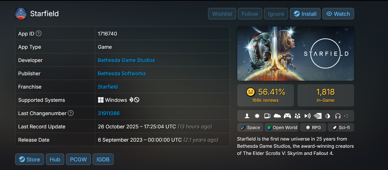
Task: Open the RPG tag
Action: click(x=313, y=127)
